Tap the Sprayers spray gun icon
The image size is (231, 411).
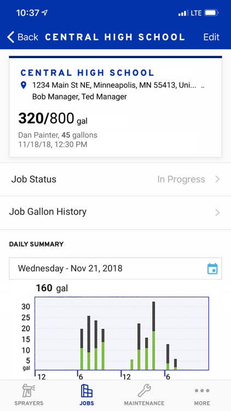(29, 391)
